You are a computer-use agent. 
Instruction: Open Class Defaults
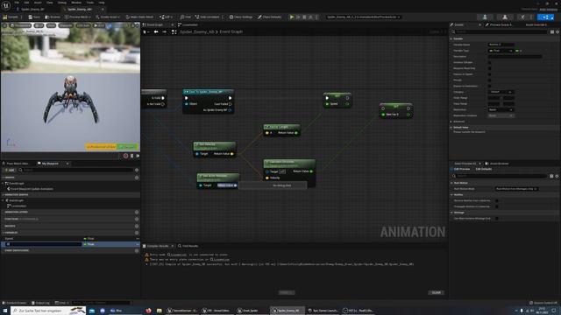pyautogui.click(x=269, y=17)
